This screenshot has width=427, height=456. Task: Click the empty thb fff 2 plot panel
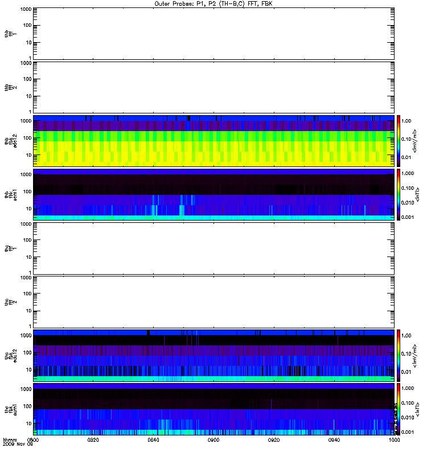(213, 87)
